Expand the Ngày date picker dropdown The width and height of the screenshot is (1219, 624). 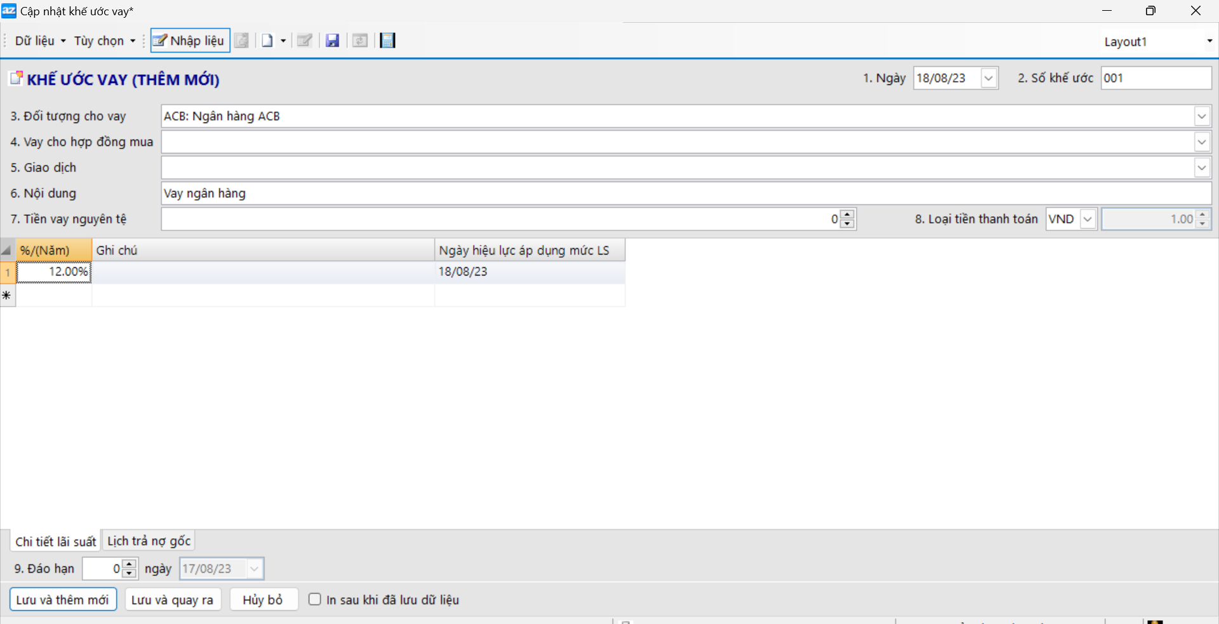pos(989,78)
